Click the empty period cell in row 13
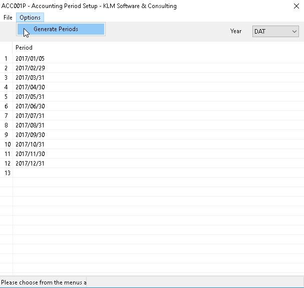304x288 pixels. (x=158, y=173)
